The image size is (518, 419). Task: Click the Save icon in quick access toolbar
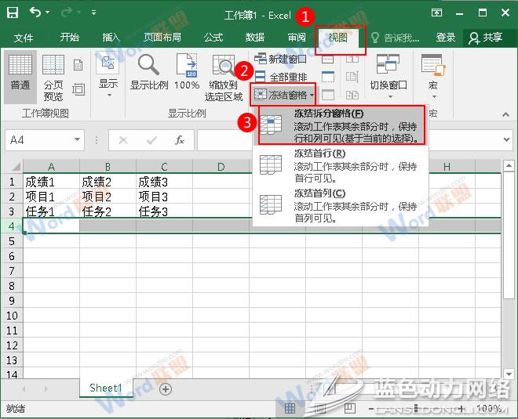pyautogui.click(x=13, y=13)
